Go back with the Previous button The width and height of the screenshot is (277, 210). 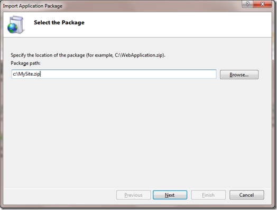pos(134,195)
